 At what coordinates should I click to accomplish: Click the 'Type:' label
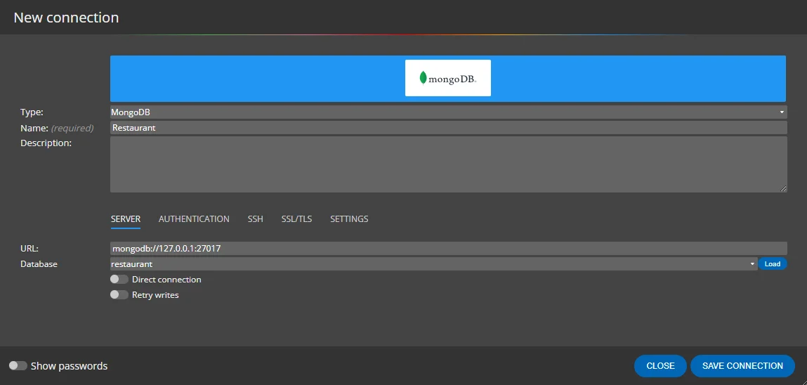(x=32, y=112)
